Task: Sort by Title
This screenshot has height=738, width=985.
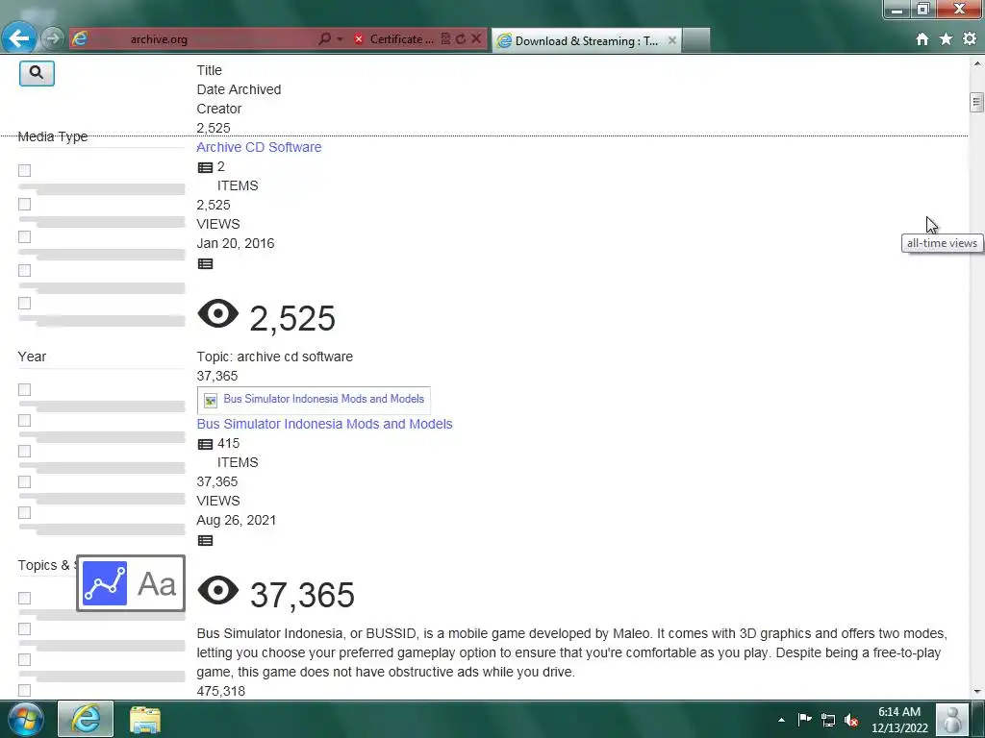Action: click(209, 70)
